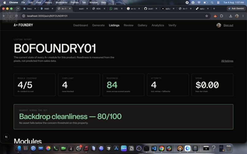Click the Spend $0.00 card

212,85
